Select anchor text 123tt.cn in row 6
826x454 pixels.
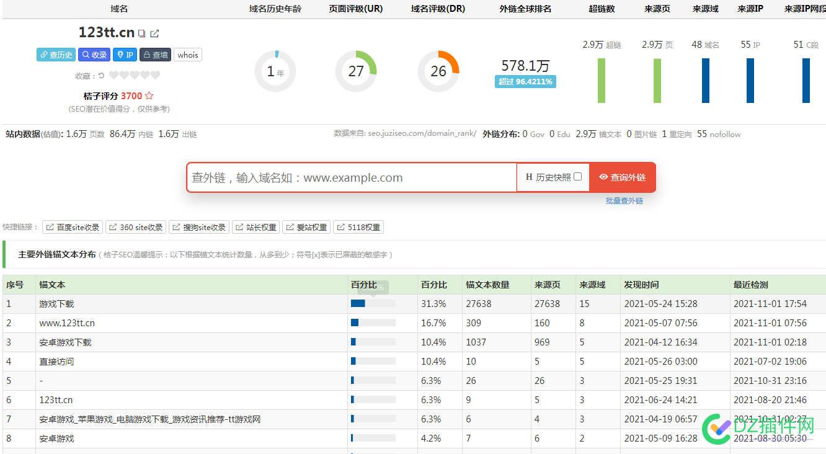tap(56, 400)
